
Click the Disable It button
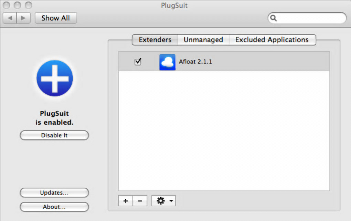(54, 135)
